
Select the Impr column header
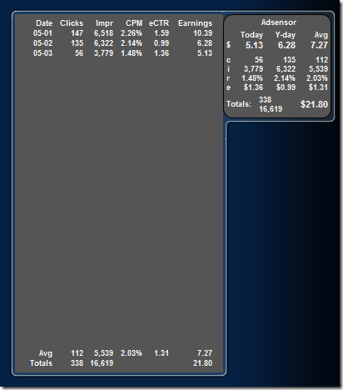coord(105,23)
